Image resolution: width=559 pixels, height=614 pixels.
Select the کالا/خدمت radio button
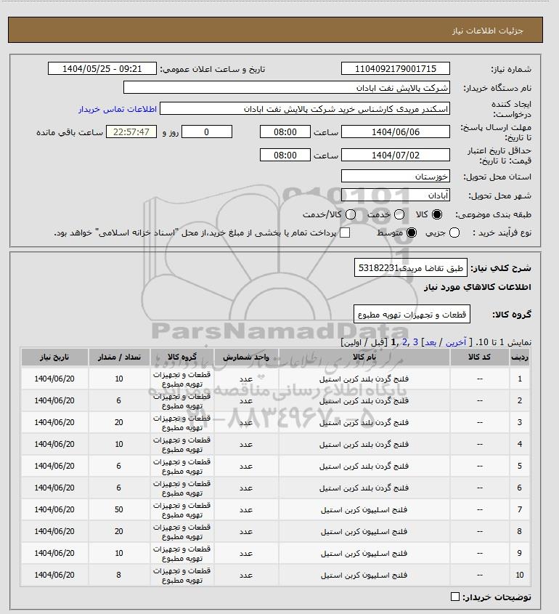click(351, 214)
